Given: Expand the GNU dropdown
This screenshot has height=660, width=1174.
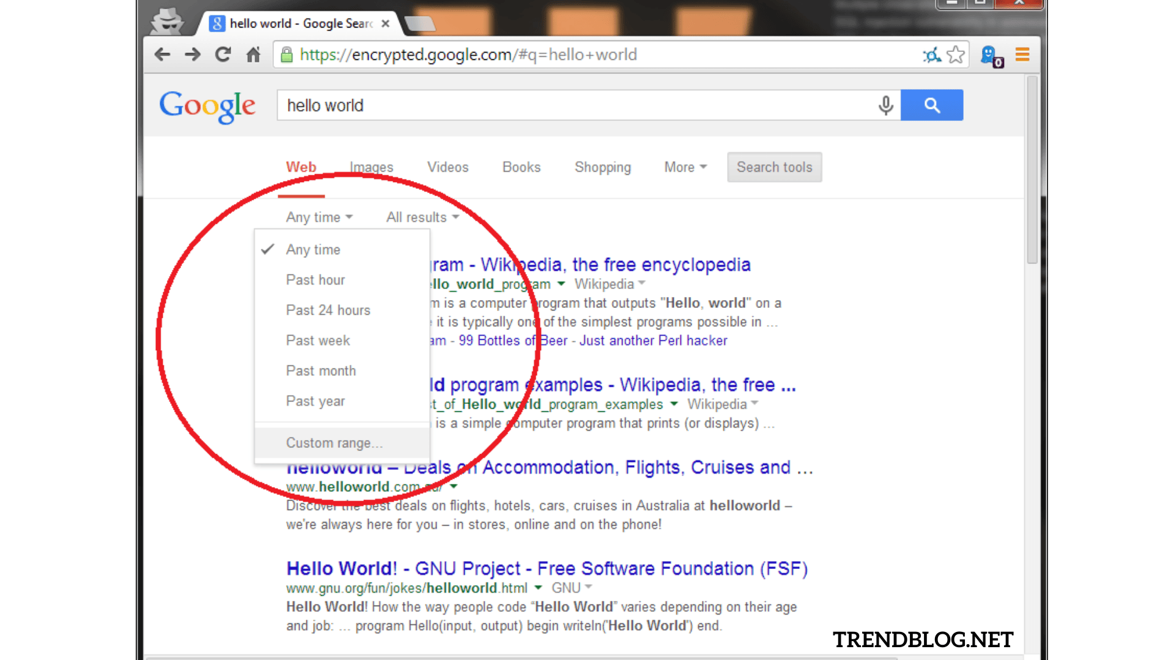Looking at the screenshot, I should pyautogui.click(x=572, y=588).
